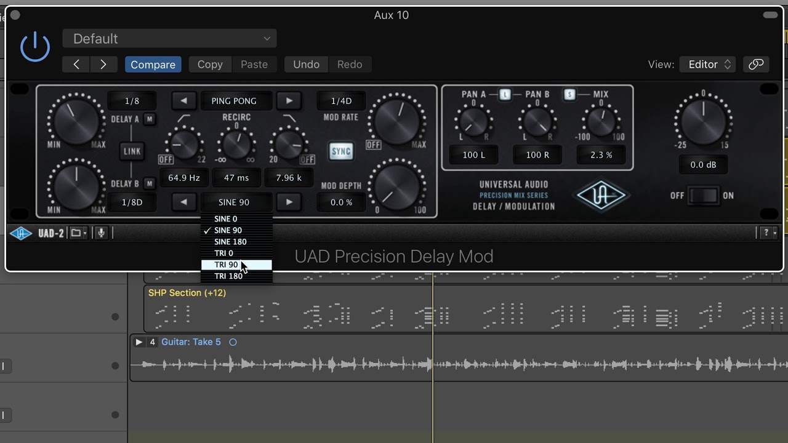
Task: Select previous LFO type left of SINE 90
Action: coord(183,202)
